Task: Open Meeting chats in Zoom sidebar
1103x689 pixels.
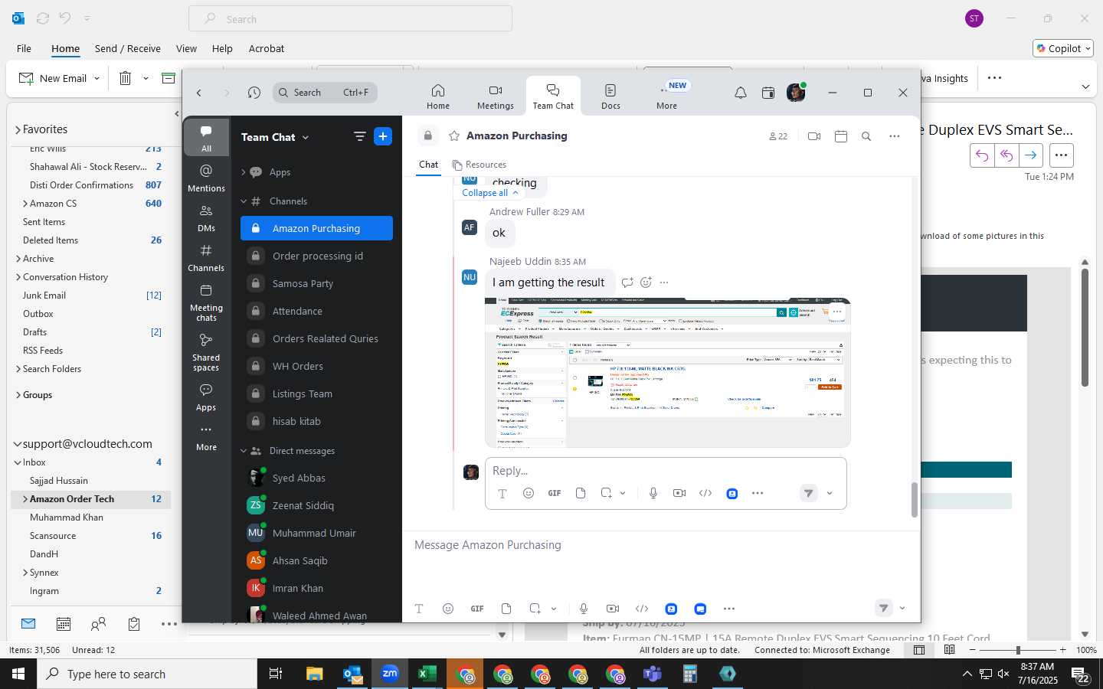Action: coord(206,302)
